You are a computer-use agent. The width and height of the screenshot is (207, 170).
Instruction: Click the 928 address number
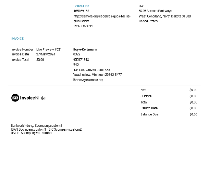tap(141, 6)
